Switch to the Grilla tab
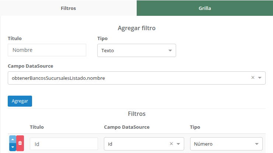 coord(204,8)
